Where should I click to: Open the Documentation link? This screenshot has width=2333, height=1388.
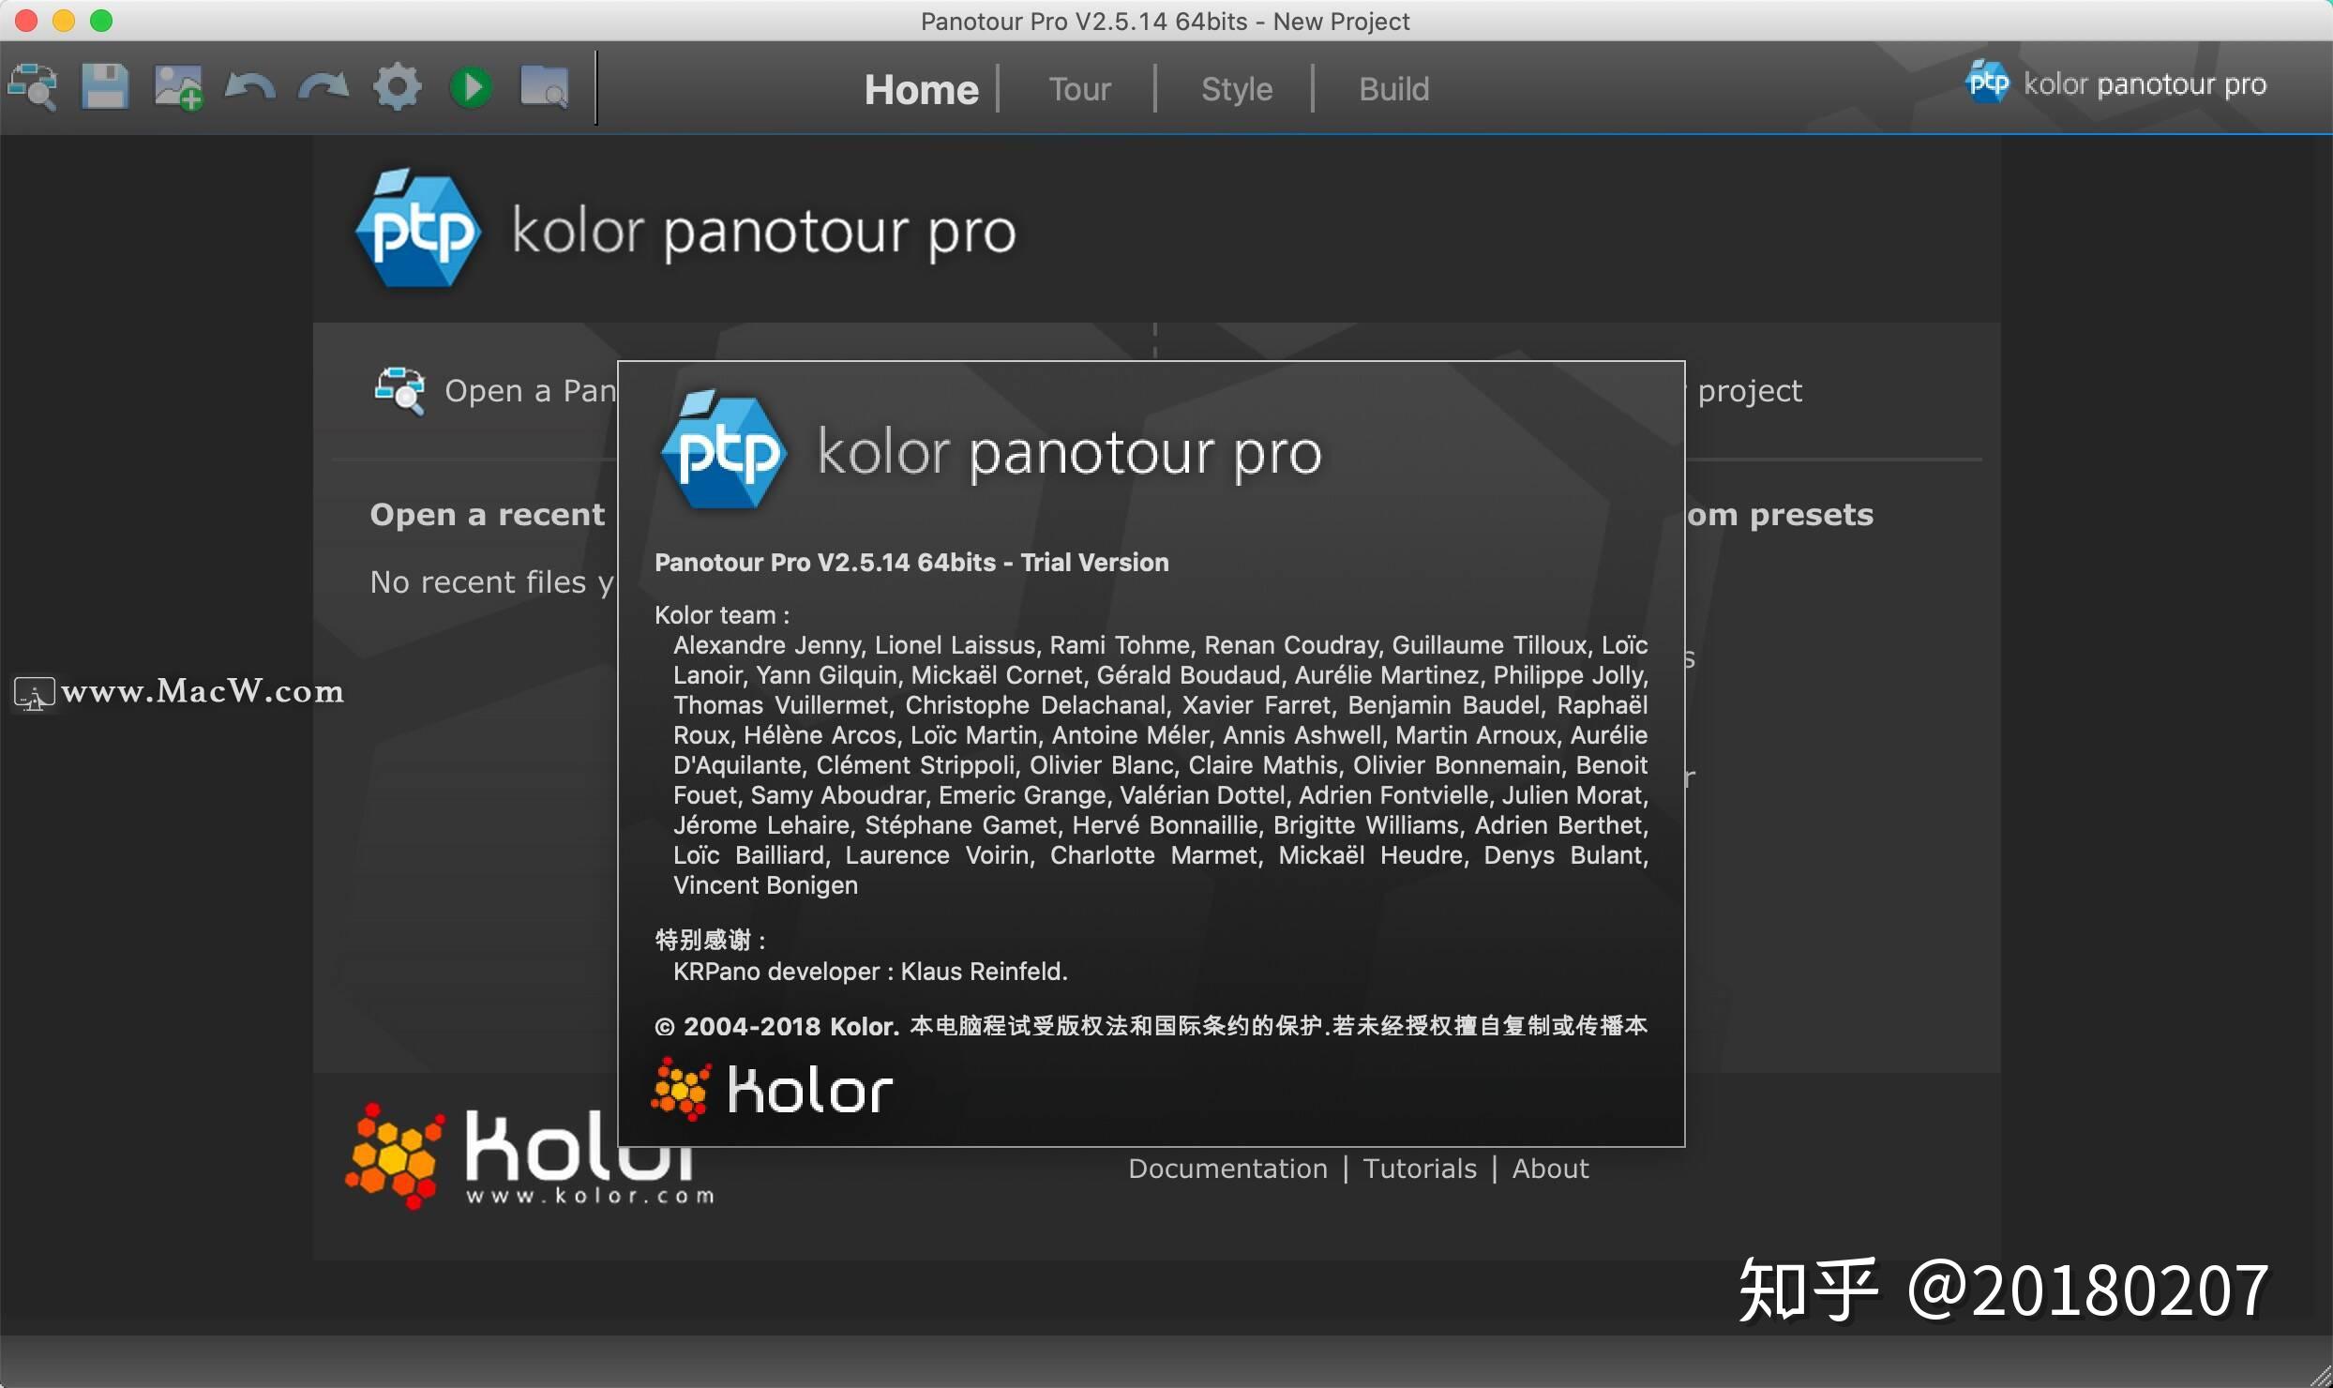click(x=1227, y=1168)
